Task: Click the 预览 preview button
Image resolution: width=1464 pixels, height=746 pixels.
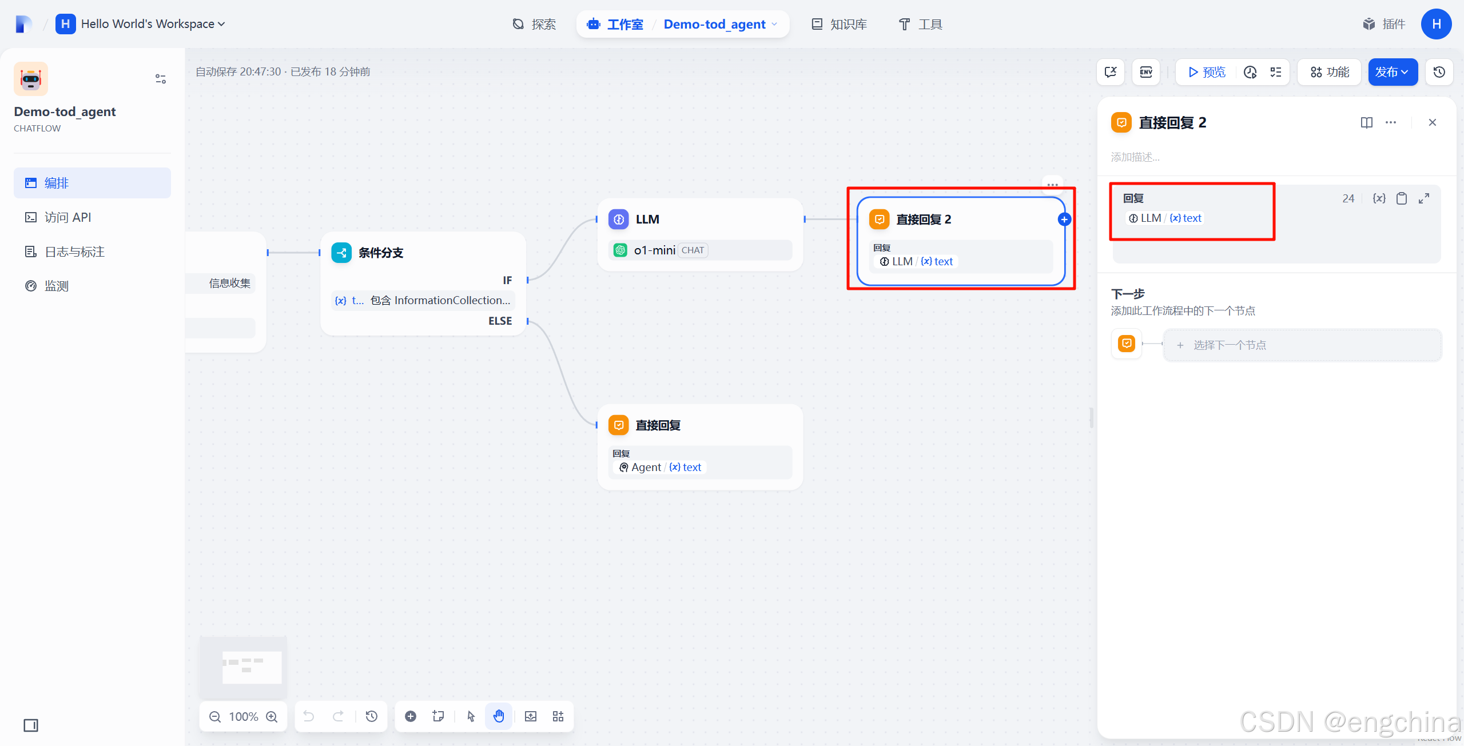Action: 1207,72
